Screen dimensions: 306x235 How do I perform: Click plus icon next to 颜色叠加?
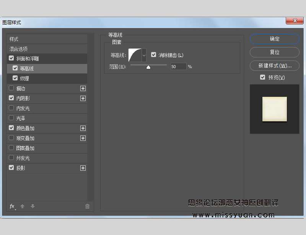pyautogui.click(x=83, y=128)
